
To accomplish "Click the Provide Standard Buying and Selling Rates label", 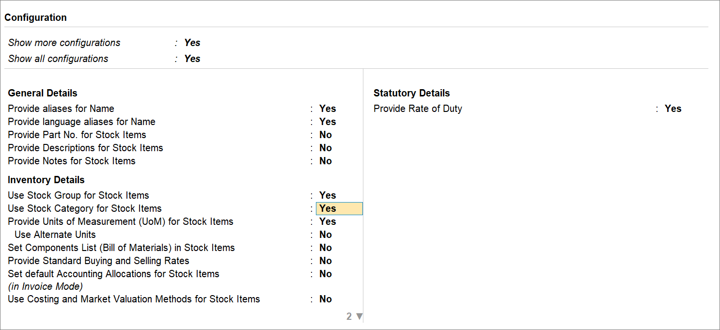I will (98, 261).
